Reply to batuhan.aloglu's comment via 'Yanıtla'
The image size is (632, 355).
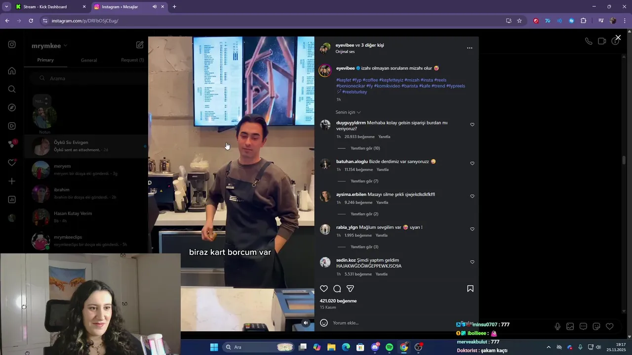(383, 170)
